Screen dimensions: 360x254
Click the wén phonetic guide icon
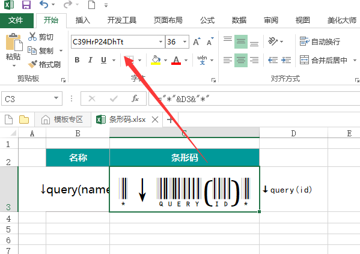pos(202,60)
